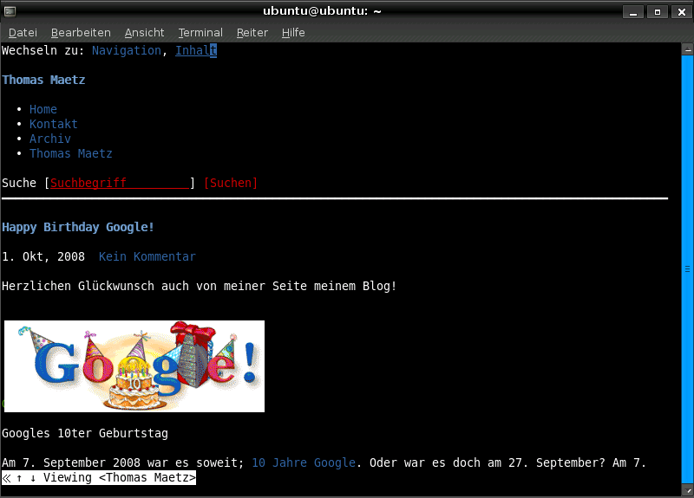
Task: Click the Suchbegriff search input field
Action: [x=119, y=183]
